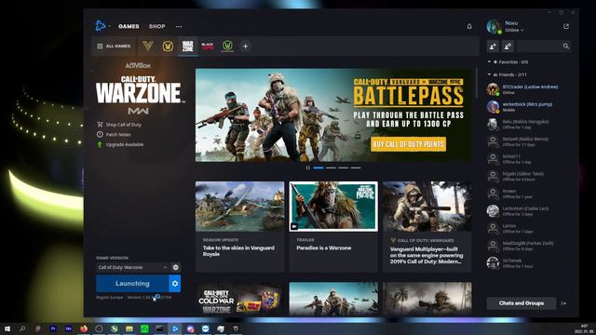Viewport: 596px width, 335px height.
Task: Select the second carousel slide indicator
Action: click(331, 167)
